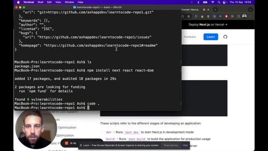Screen dimensions: 268x151
Task: Click the 'homepage' URL line in terminal
Action: pyautogui.click(x=88, y=45)
